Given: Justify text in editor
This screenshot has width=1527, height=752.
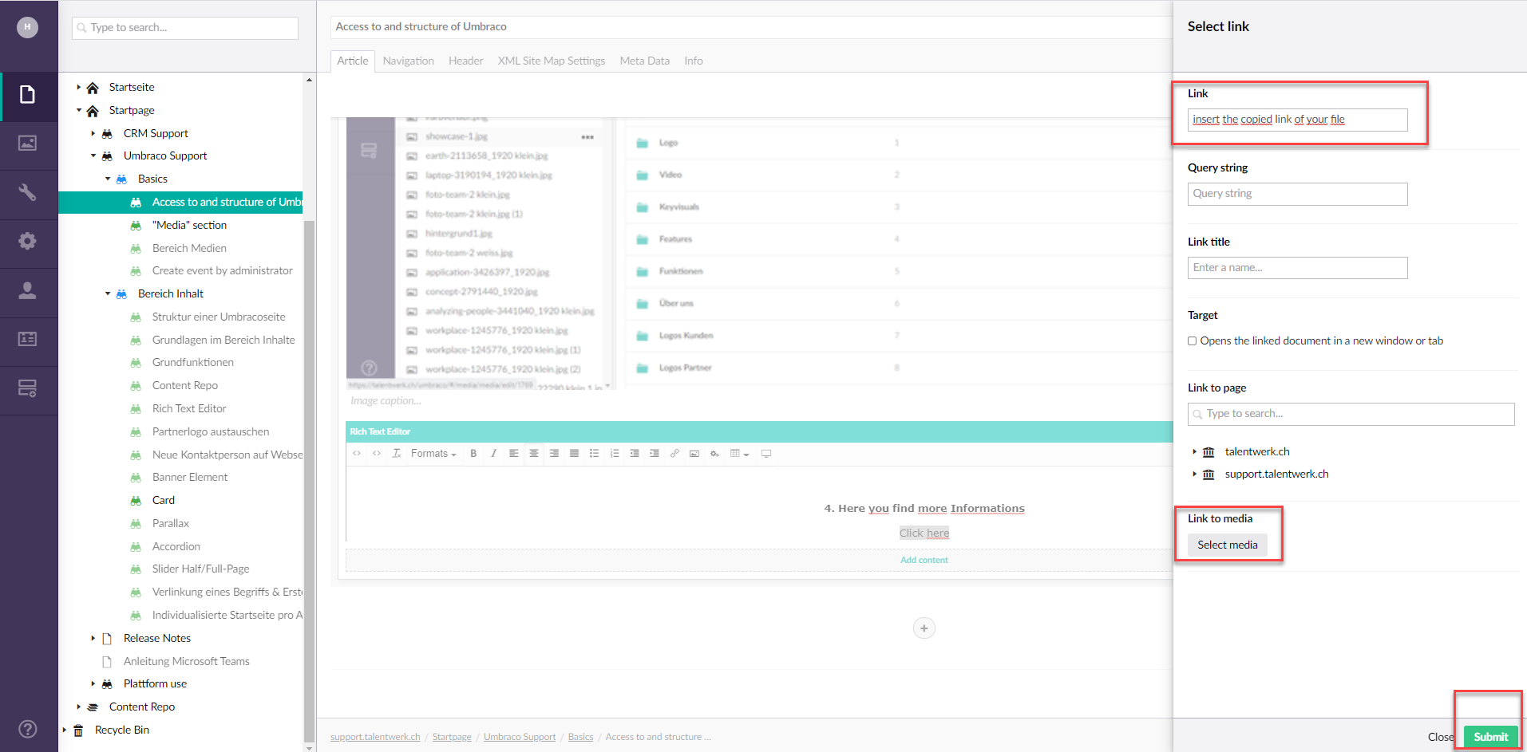Looking at the screenshot, I should coord(574,454).
